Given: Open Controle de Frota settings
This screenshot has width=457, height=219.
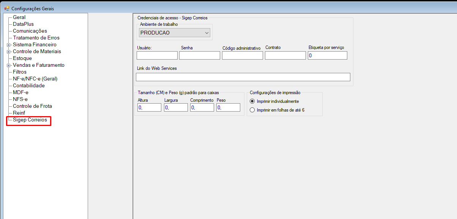Looking at the screenshot, I should click(32, 106).
